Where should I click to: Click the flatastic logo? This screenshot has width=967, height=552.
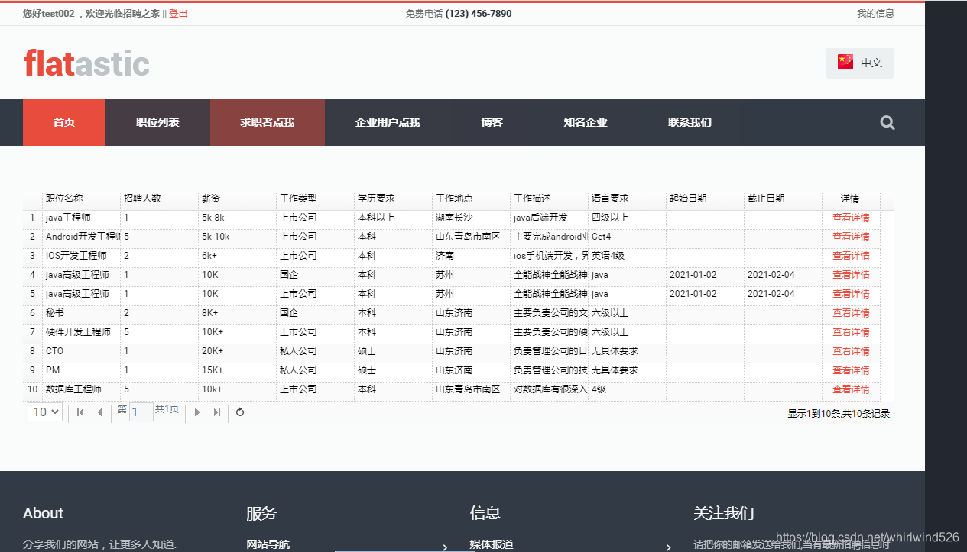tap(86, 63)
